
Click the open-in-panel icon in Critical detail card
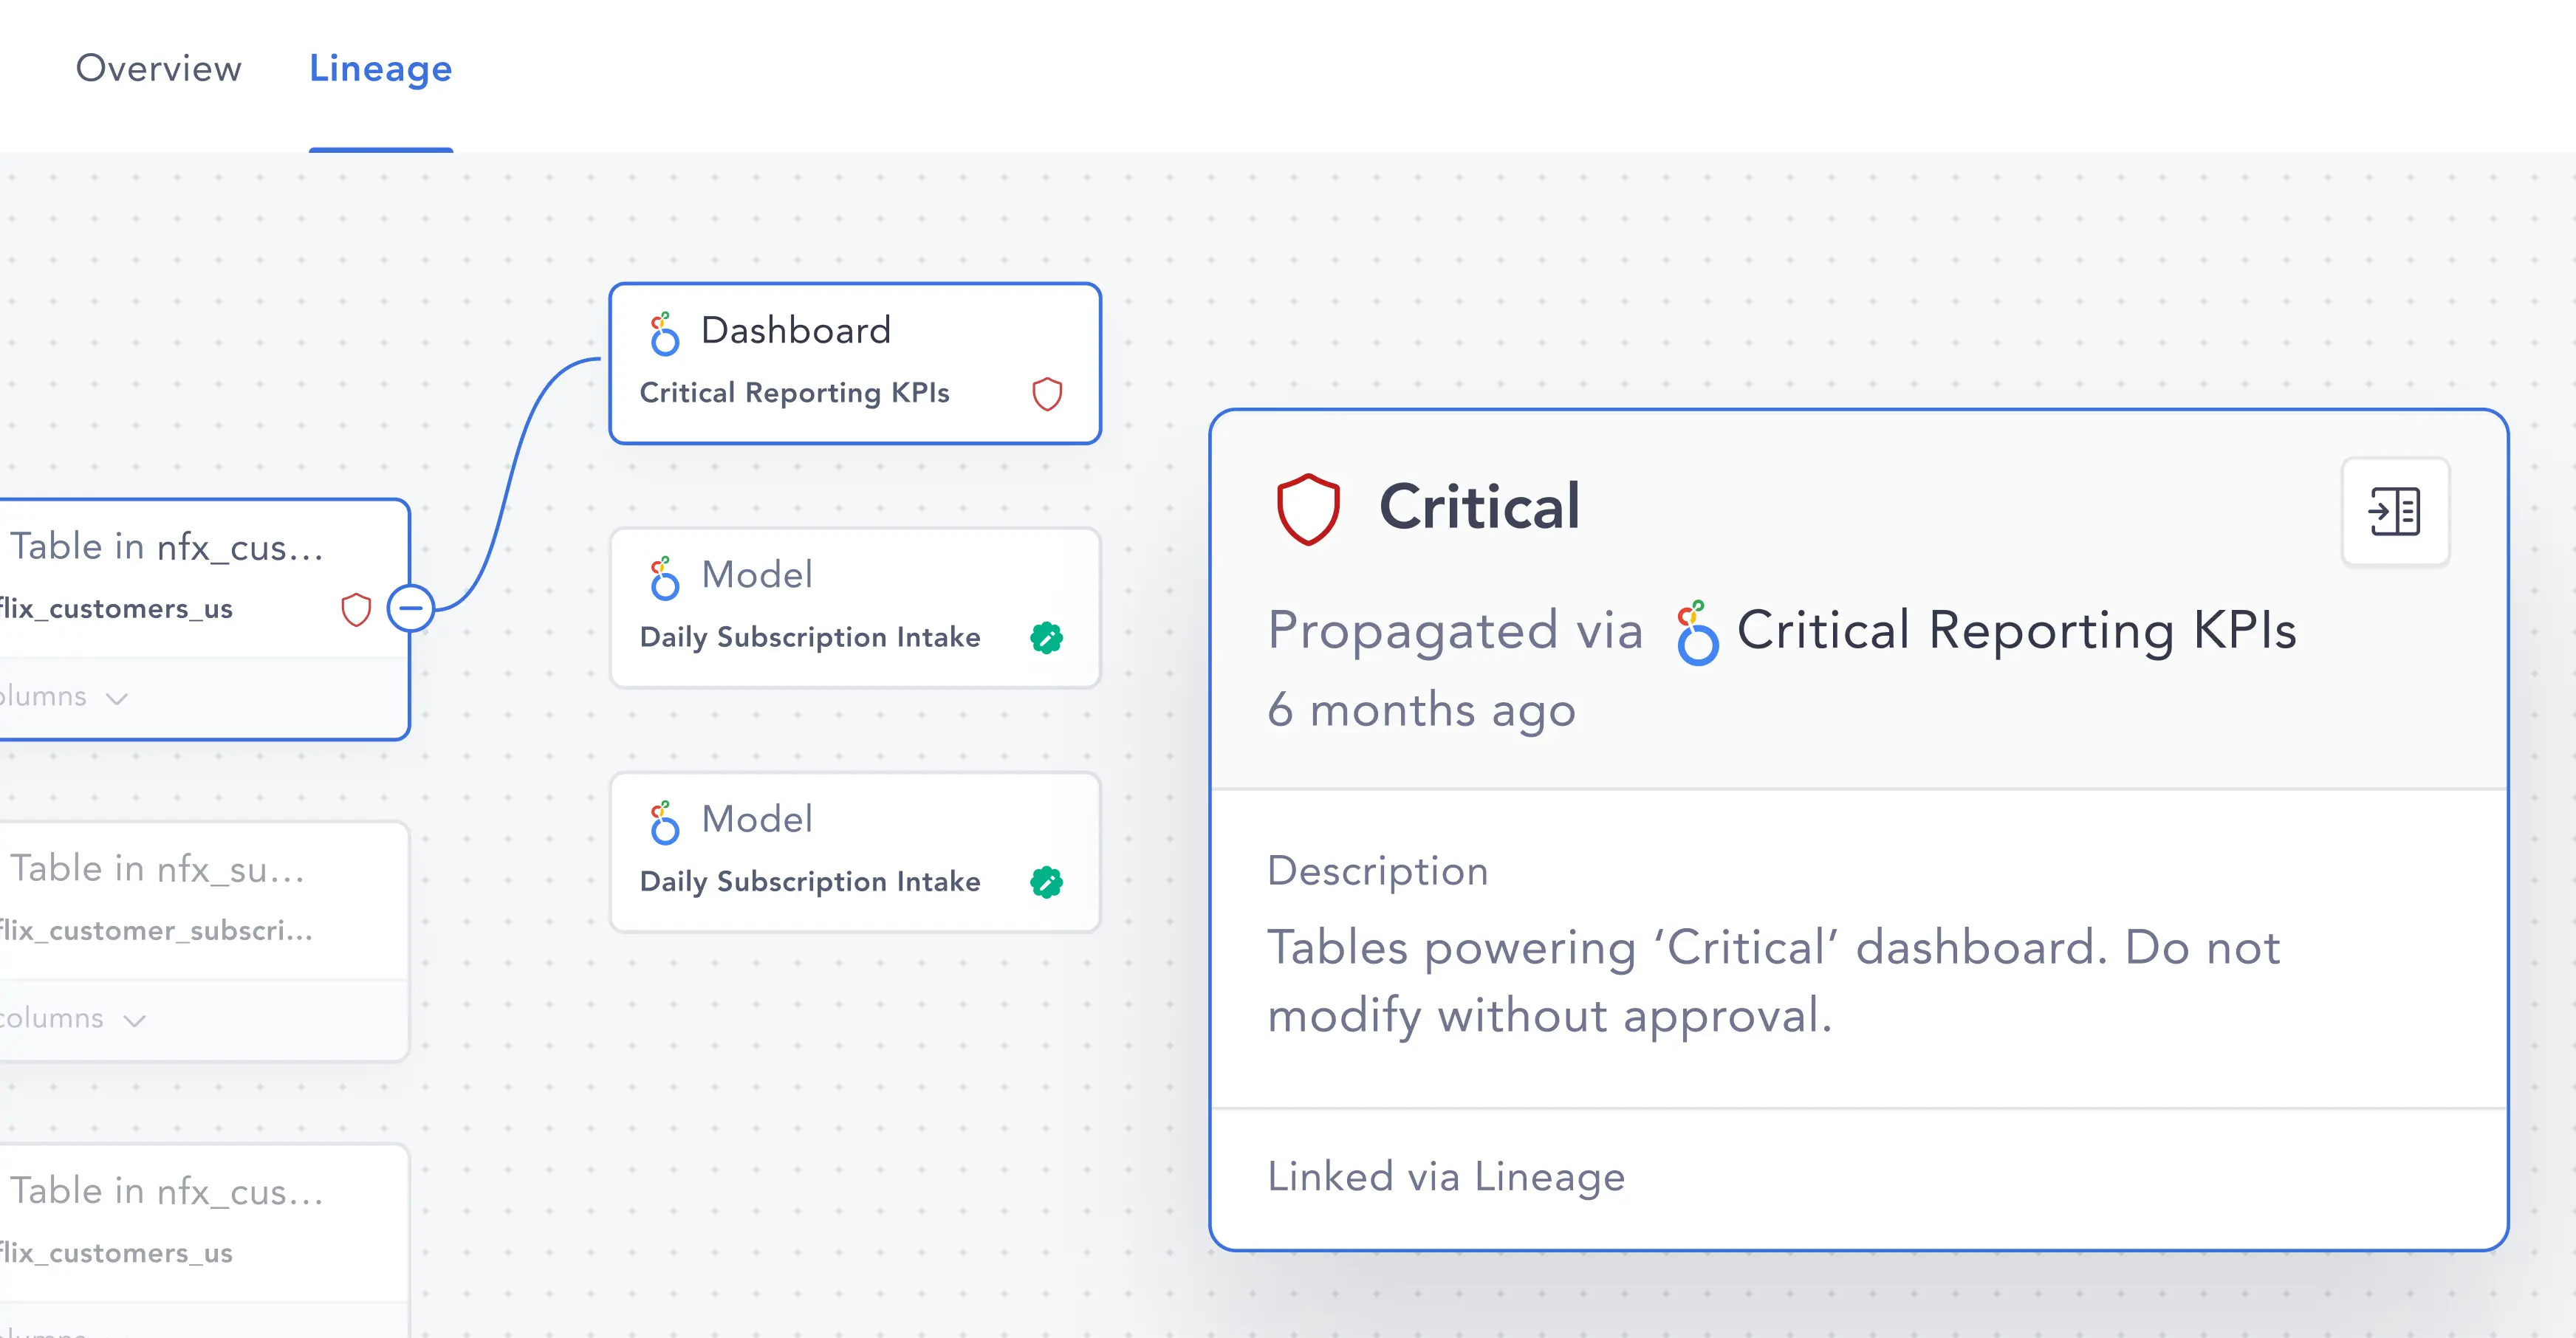(x=2395, y=511)
